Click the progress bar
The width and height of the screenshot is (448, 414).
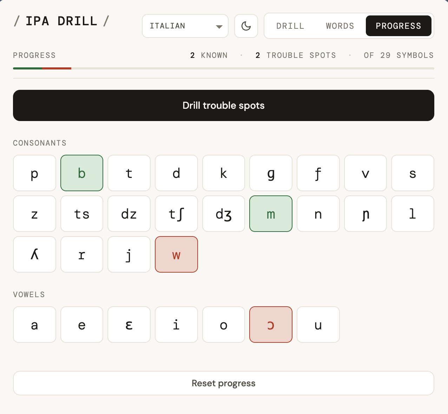(x=224, y=68)
